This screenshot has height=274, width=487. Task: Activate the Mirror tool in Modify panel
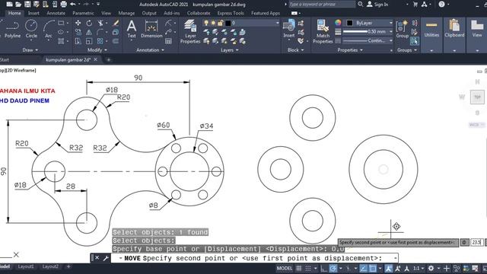(x=89, y=32)
